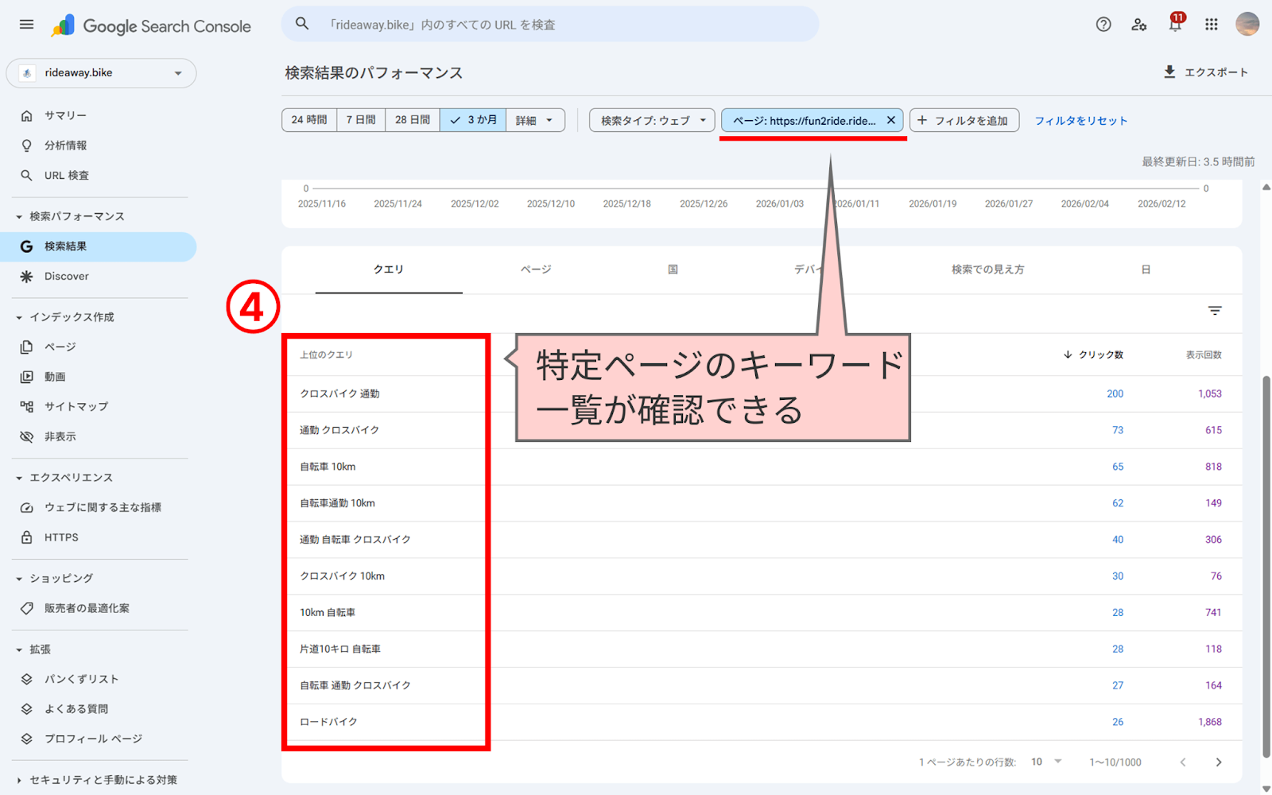Open the Discover report
Screen dimensions: 1272x795
67,276
